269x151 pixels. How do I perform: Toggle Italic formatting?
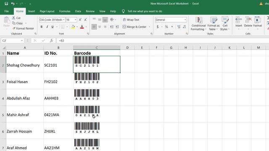[x=47, y=27]
